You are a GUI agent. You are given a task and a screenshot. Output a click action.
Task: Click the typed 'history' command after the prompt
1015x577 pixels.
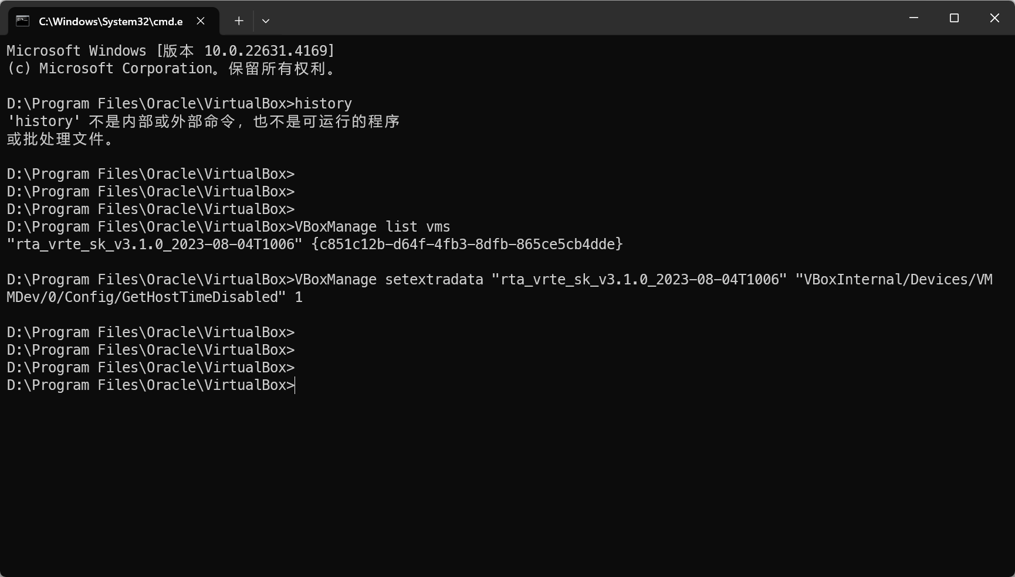(323, 104)
